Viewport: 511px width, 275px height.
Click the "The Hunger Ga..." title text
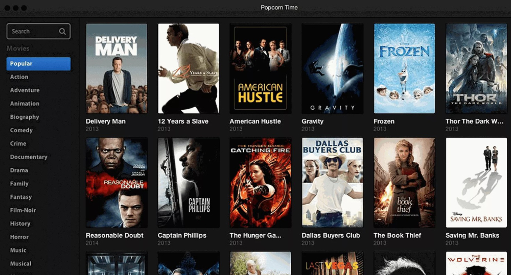(255, 235)
